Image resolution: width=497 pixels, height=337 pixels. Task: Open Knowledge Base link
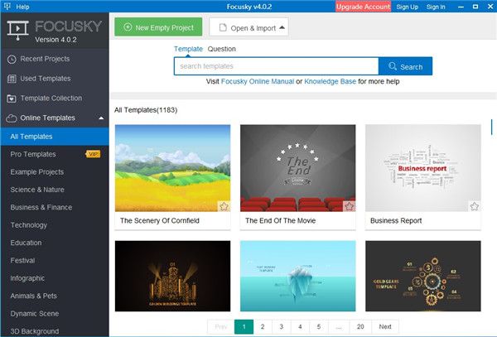[330, 81]
